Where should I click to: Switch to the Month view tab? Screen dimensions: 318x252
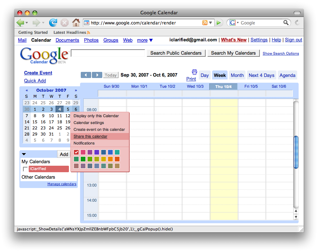pos(237,75)
